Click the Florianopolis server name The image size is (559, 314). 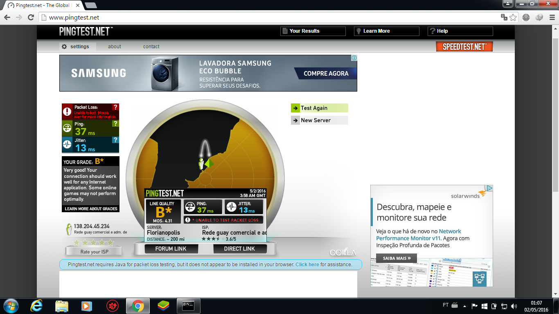tap(164, 233)
